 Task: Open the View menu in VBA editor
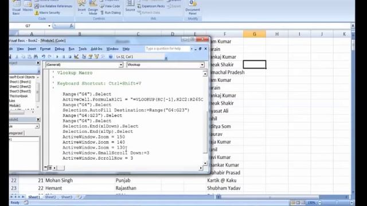20,49
